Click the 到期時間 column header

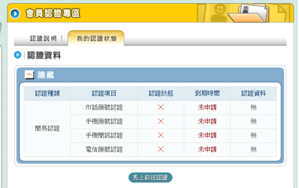coord(207,93)
